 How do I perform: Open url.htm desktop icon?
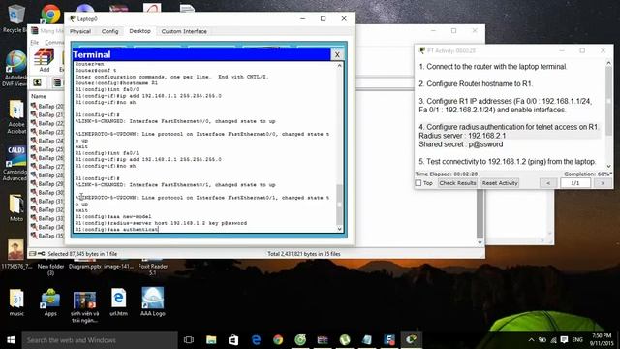point(118,302)
